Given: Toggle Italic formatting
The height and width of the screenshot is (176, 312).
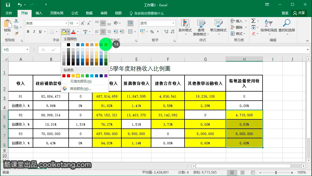Looking at the screenshot, I should tap(34, 32).
